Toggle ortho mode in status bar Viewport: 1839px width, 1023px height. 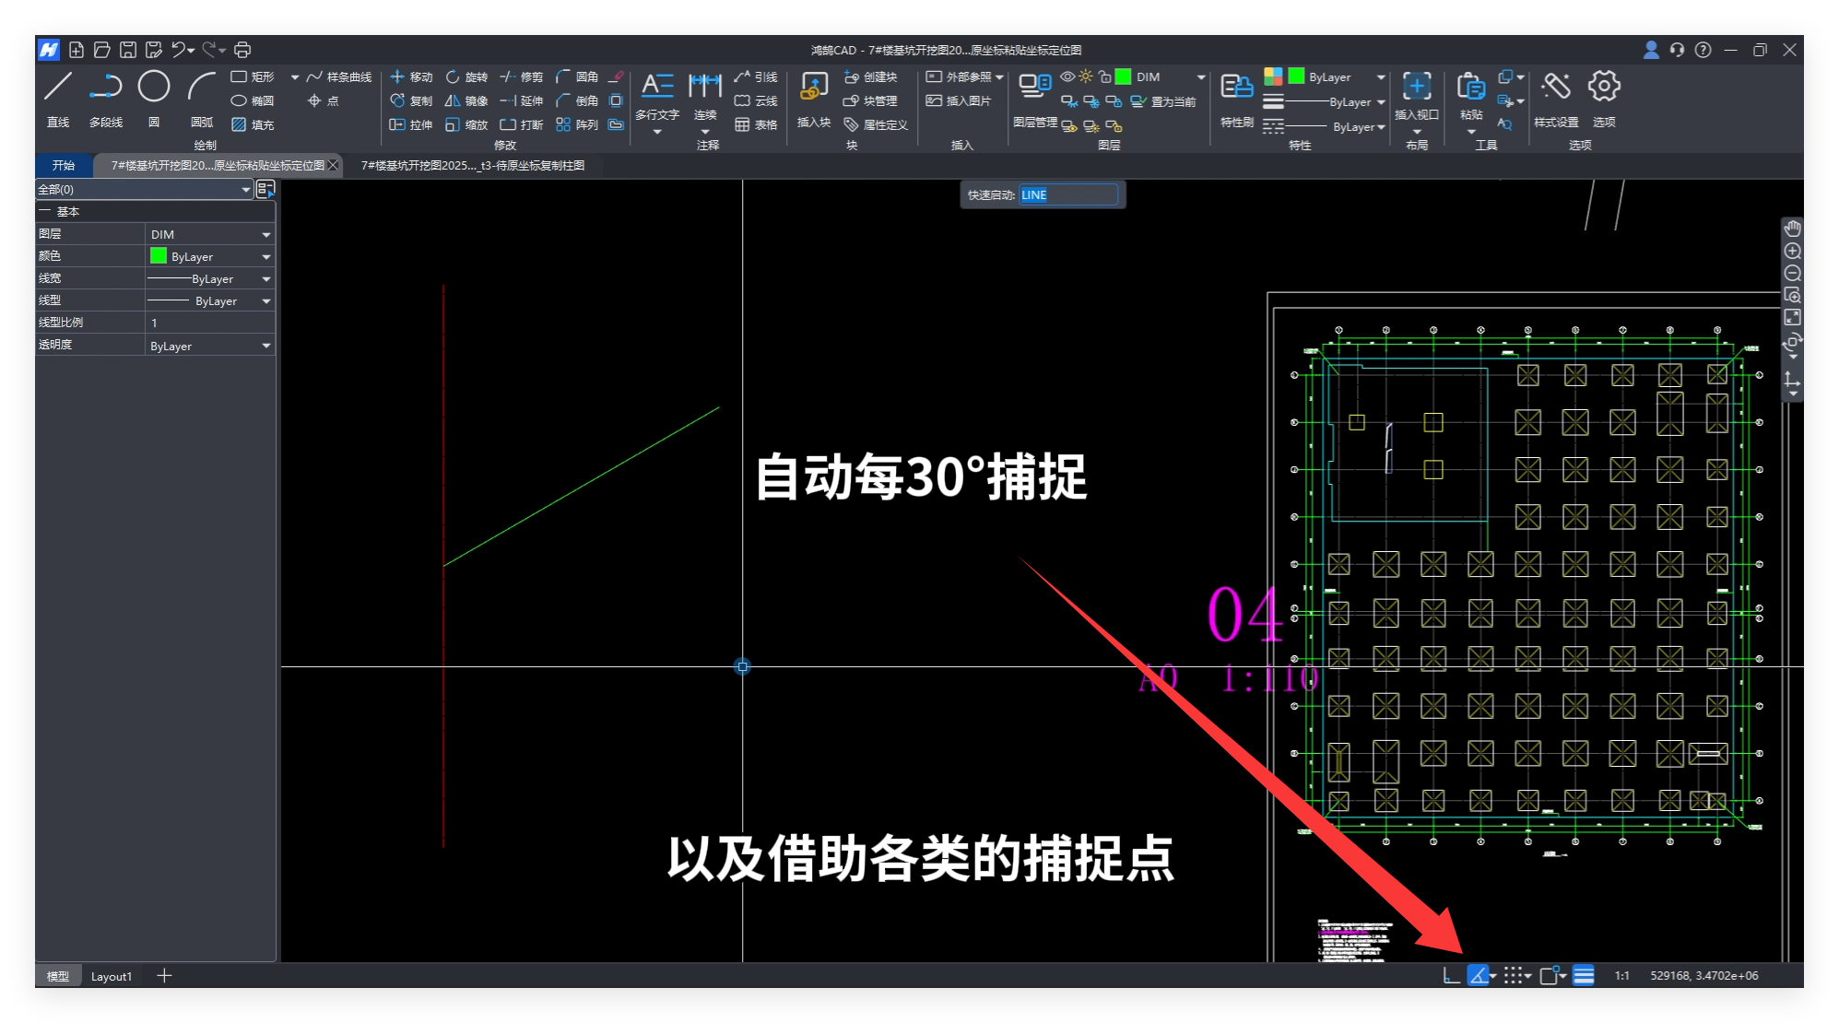click(x=1451, y=975)
